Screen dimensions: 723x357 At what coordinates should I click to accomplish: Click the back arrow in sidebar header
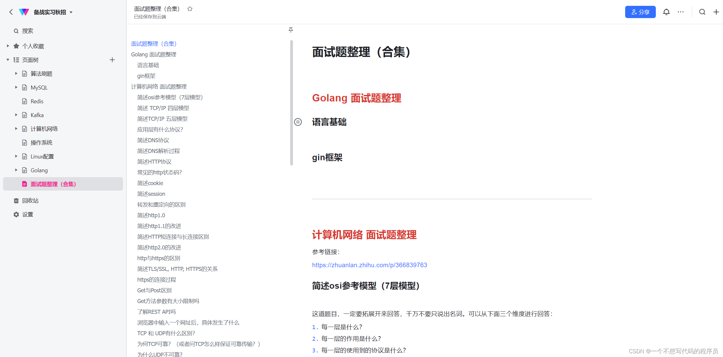[11, 12]
